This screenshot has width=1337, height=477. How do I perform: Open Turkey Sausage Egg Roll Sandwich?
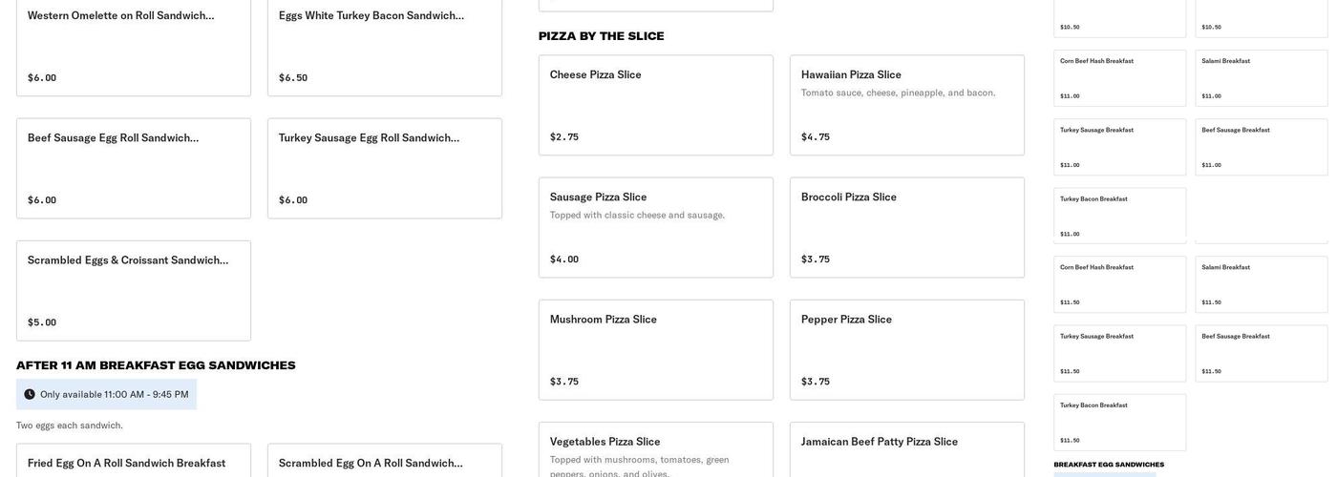384,168
